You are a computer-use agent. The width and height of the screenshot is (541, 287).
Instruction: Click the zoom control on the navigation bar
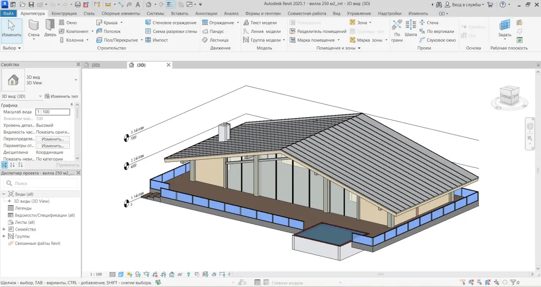(x=530, y=138)
